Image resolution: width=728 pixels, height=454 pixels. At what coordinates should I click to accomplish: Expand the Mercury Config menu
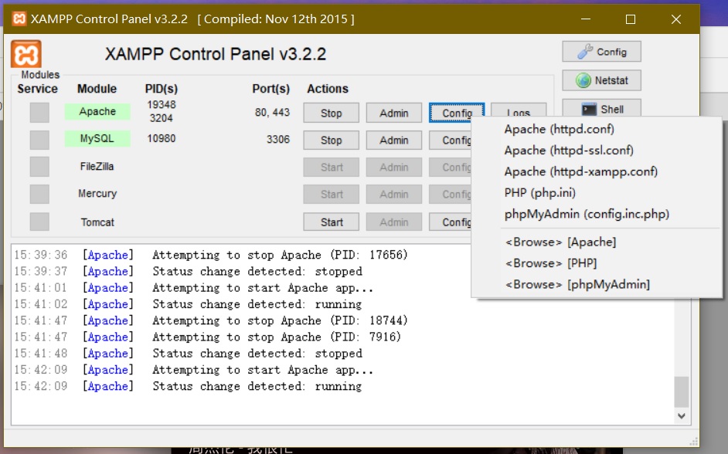coord(451,195)
